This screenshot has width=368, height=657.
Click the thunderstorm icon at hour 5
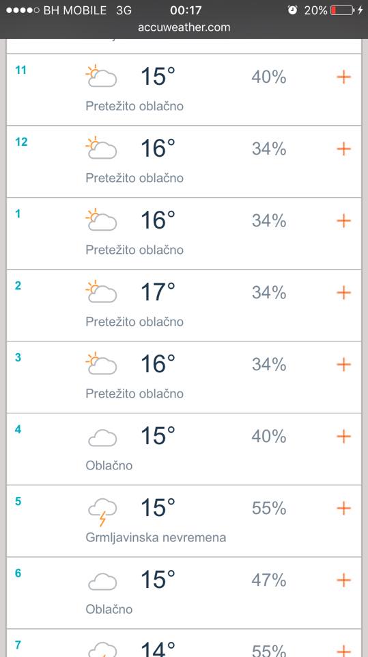click(x=102, y=512)
